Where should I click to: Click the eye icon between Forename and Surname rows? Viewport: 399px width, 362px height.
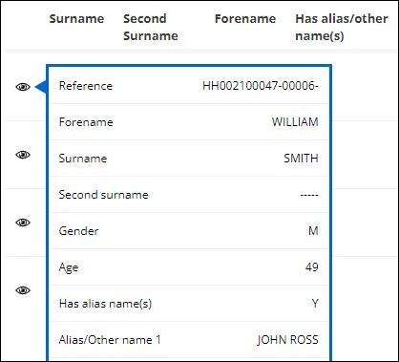pos(23,155)
